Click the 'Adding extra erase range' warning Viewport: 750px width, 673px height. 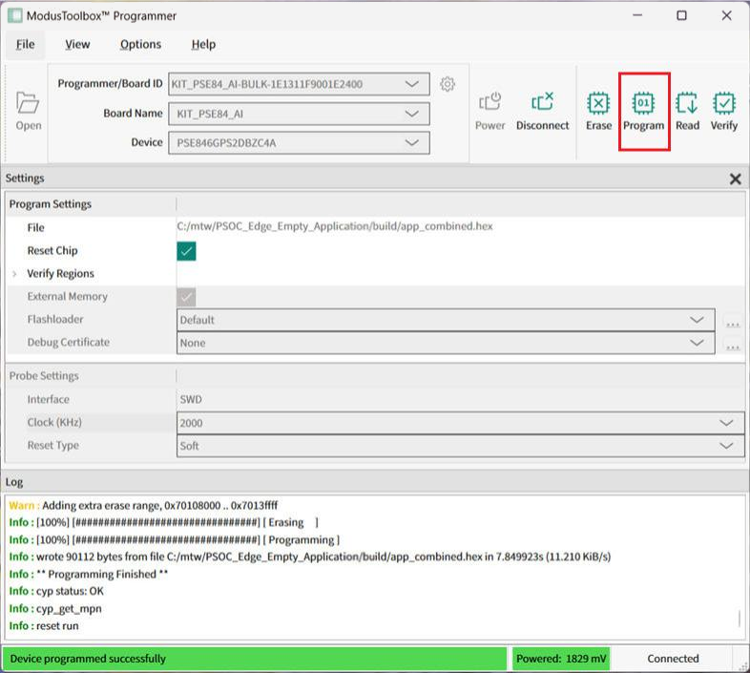(143, 506)
